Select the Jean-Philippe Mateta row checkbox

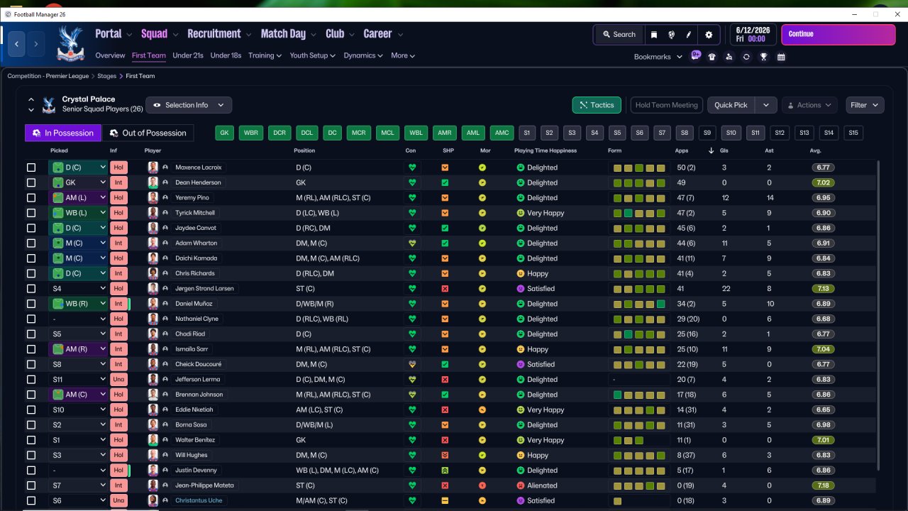click(x=31, y=485)
